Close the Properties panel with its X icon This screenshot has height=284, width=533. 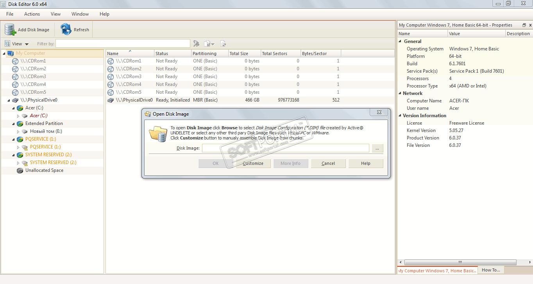[530, 25]
